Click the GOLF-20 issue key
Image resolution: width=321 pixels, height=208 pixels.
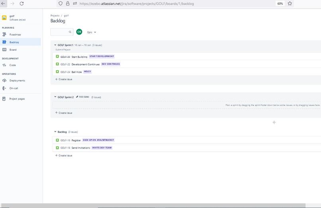(65, 57)
